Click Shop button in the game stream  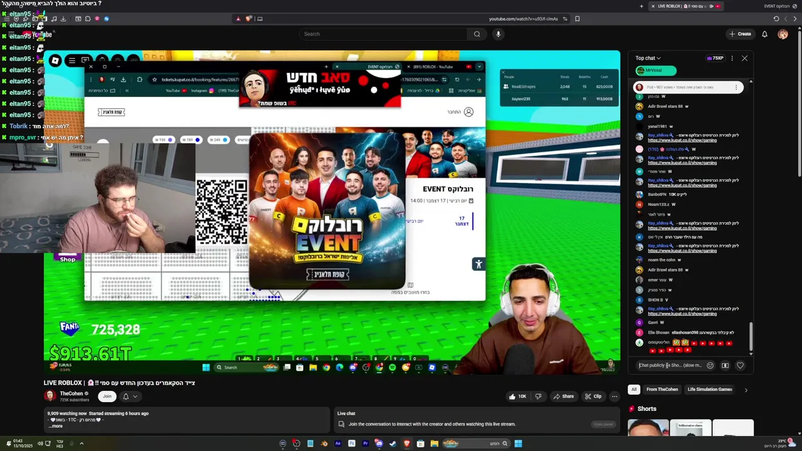[67, 259]
